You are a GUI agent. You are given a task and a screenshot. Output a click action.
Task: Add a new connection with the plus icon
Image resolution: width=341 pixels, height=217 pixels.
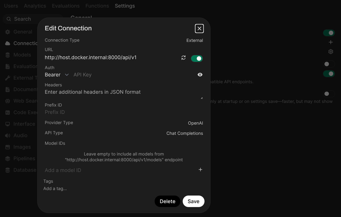(330, 42)
